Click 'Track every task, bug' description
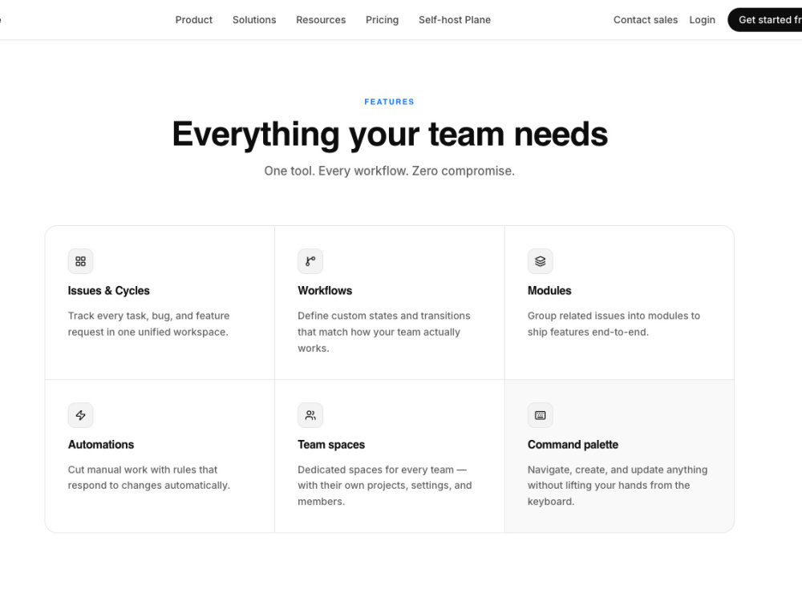Screen dimensions: 802x601 coord(149,324)
